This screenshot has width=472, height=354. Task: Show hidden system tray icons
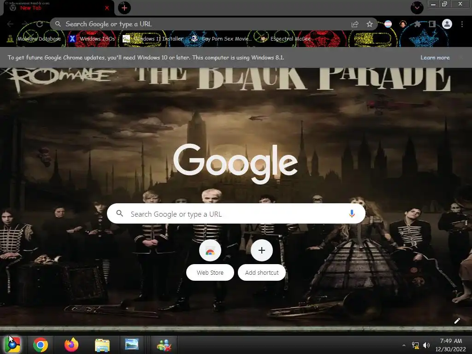[404, 345]
